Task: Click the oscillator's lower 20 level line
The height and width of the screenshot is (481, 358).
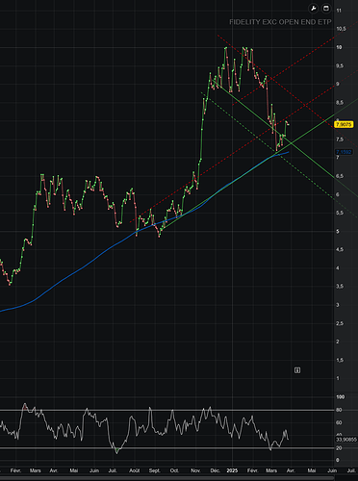Action: click(x=166, y=448)
